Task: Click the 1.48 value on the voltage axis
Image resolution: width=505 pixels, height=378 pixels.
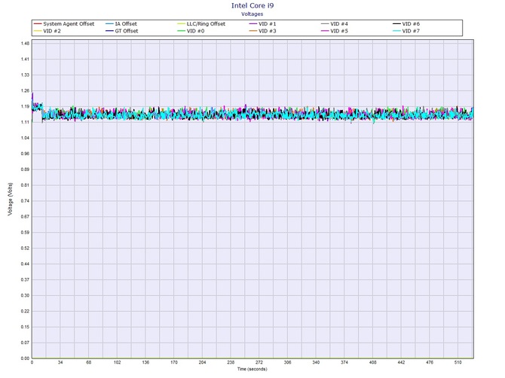Action: coord(26,44)
